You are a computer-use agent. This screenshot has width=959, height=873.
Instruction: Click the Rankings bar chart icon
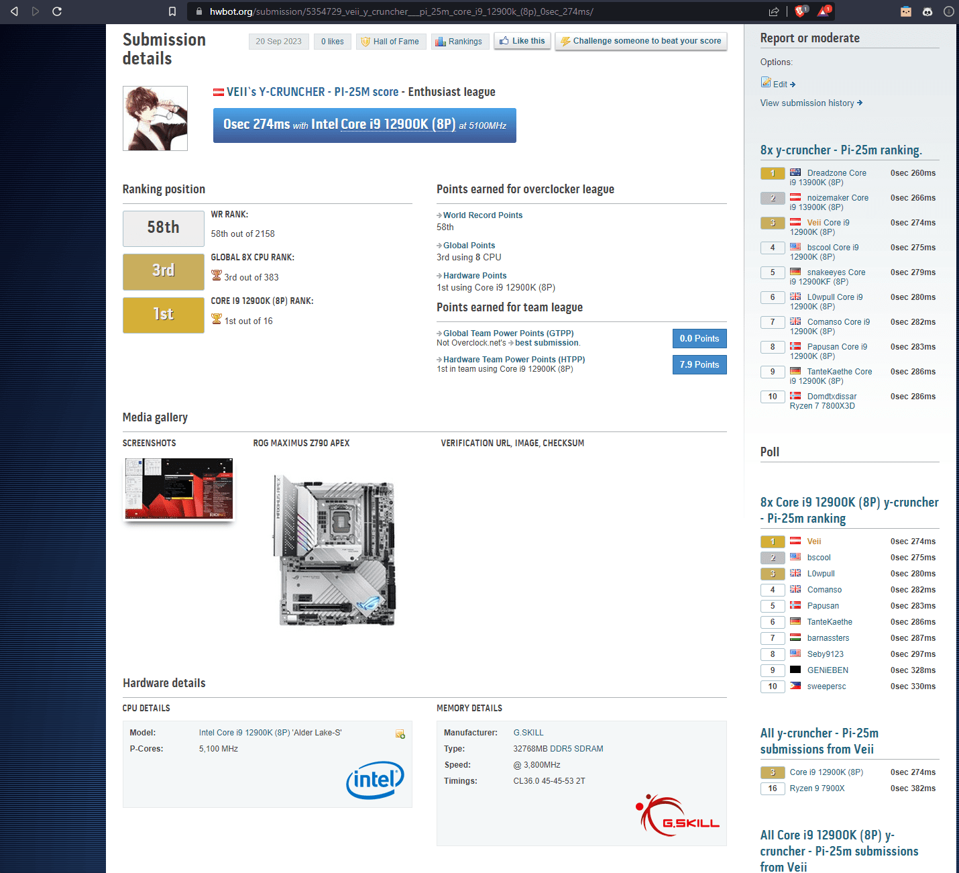tap(441, 42)
